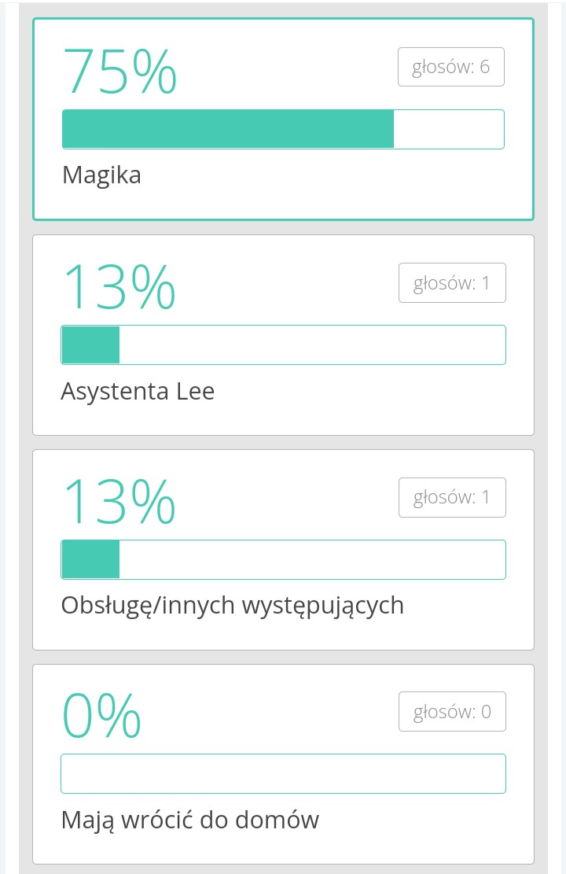Screen dimensions: 566x874
Task: Click the 13% result above Obsługę/innych występujących
Action: pos(119,501)
